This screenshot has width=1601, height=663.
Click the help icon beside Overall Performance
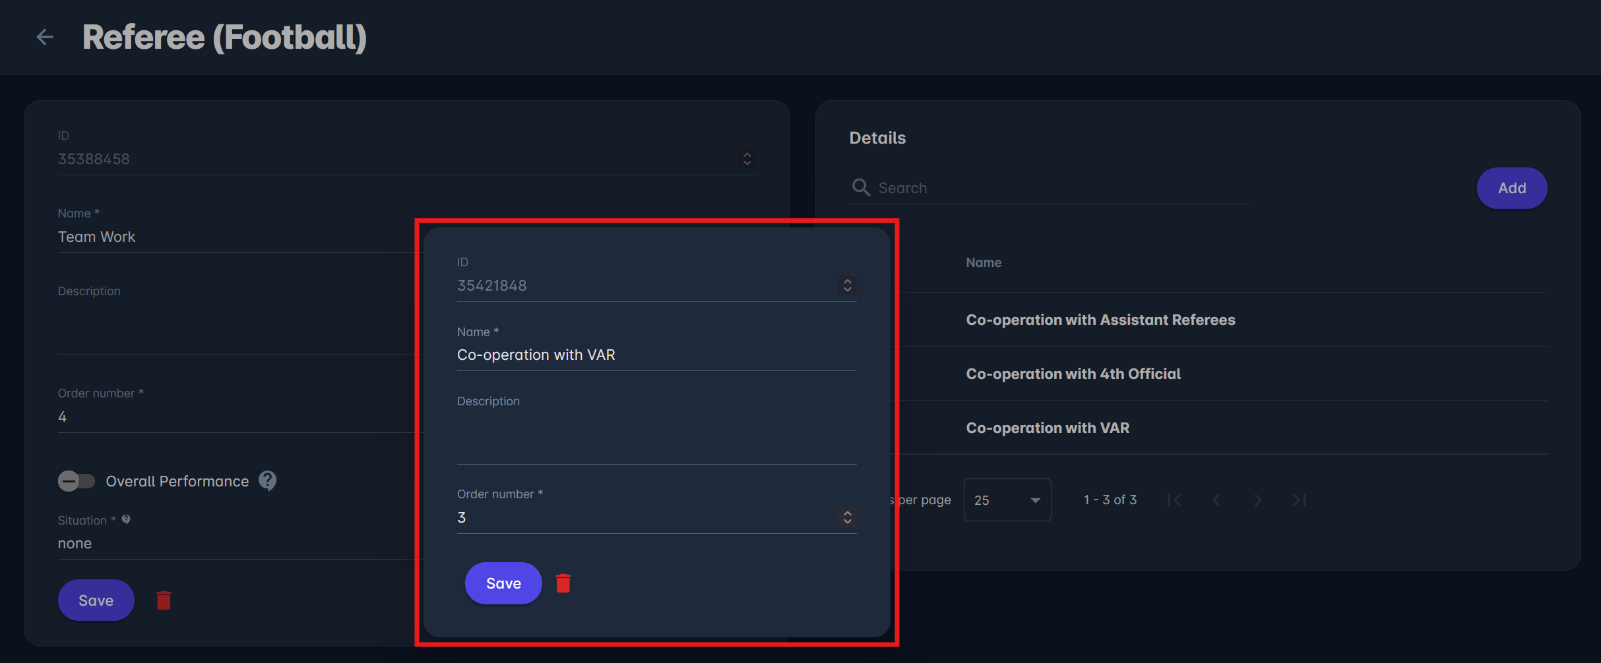tap(267, 480)
